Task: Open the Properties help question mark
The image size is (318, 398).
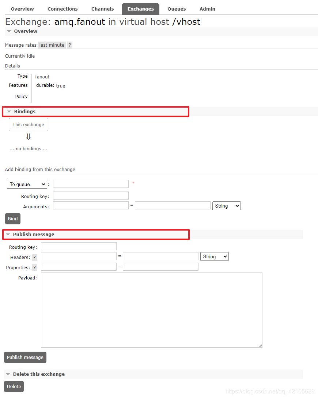Action: pos(34,267)
